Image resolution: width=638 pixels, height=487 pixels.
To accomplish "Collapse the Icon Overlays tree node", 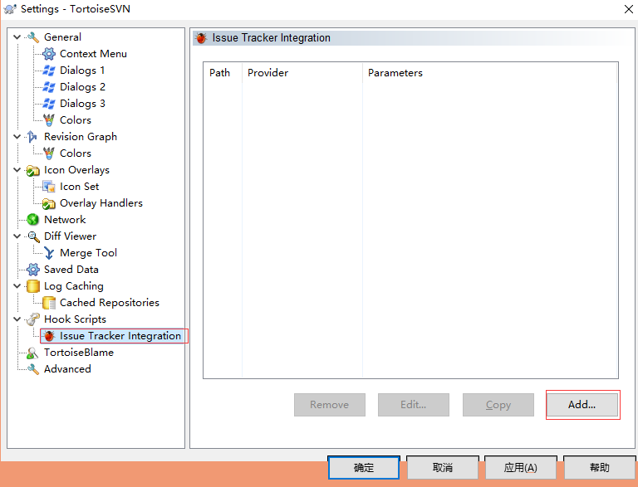I will point(17,170).
